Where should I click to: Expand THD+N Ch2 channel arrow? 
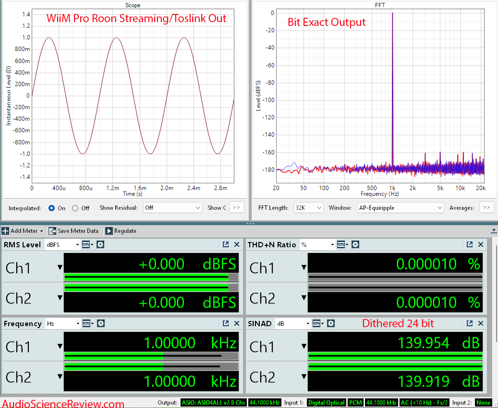(304, 298)
